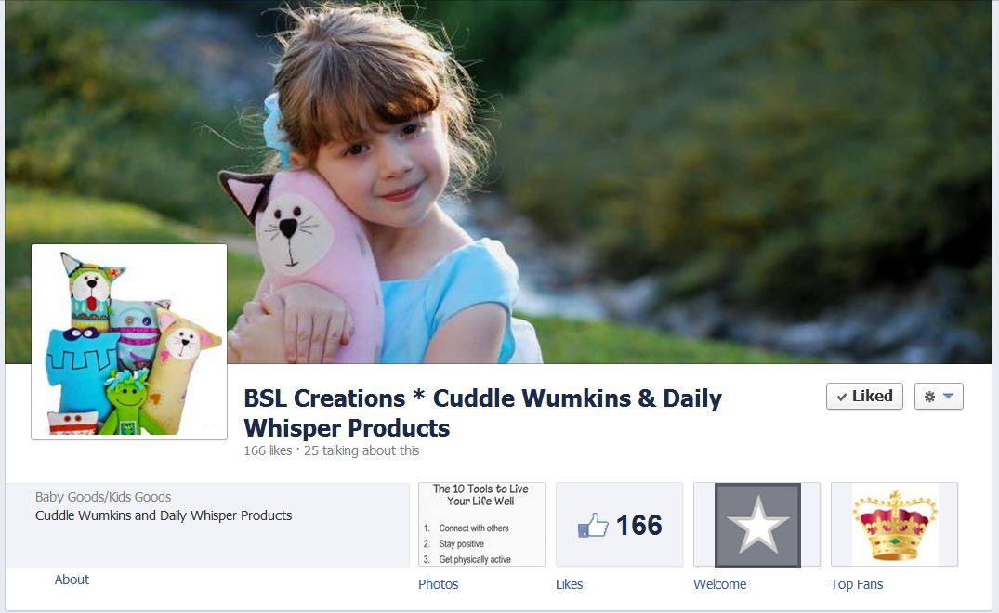Click the checkmark on the Liked button

coord(842,398)
